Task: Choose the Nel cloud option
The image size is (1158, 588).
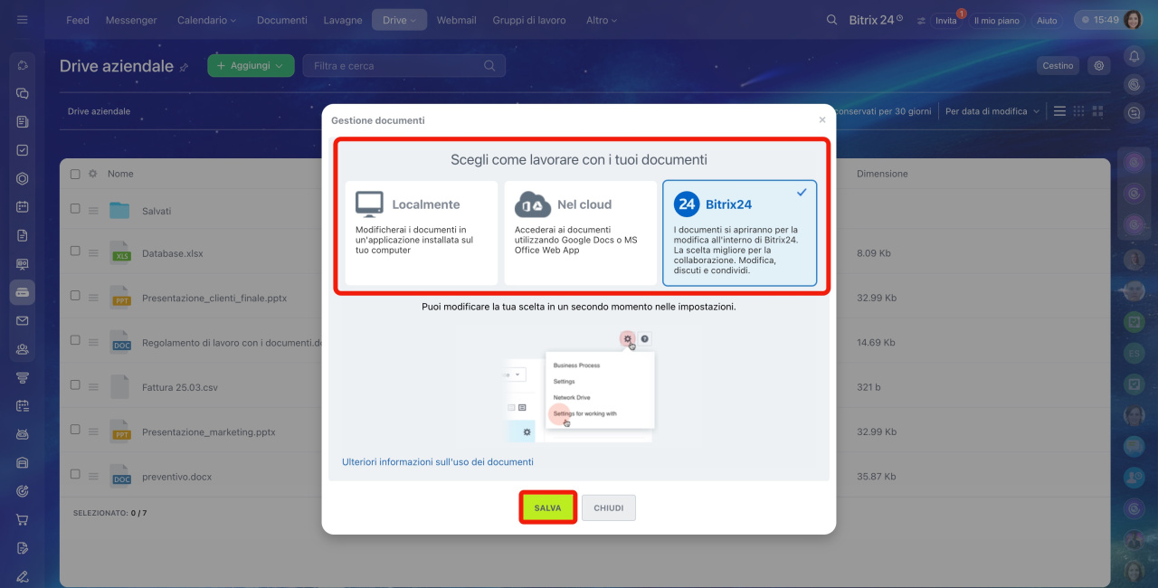Action: coord(580,232)
